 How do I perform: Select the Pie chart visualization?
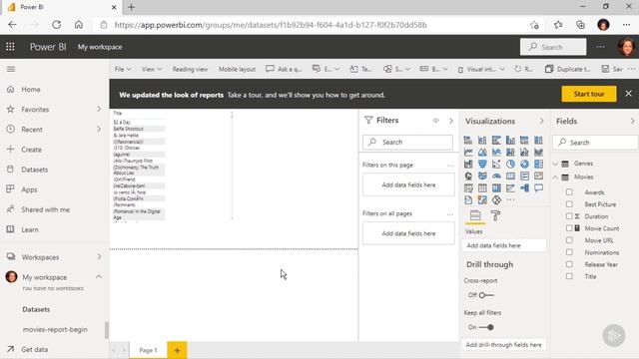(510, 164)
